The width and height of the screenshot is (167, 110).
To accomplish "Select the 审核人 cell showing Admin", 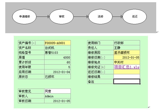I will coord(58,96).
